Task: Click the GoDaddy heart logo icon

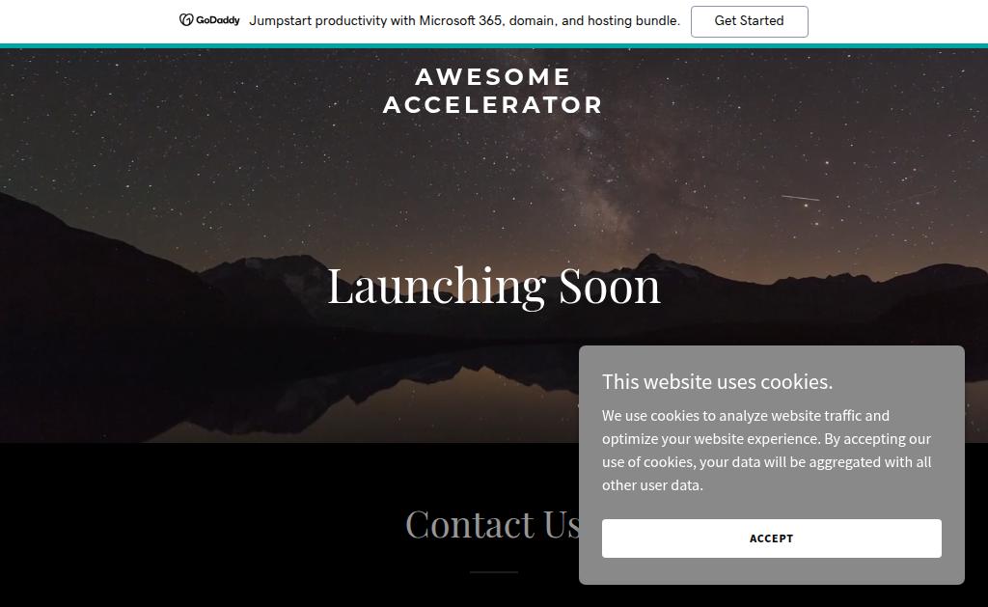Action: click(x=186, y=20)
